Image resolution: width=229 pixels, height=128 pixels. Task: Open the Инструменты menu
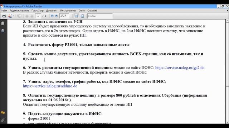(68, 11)
